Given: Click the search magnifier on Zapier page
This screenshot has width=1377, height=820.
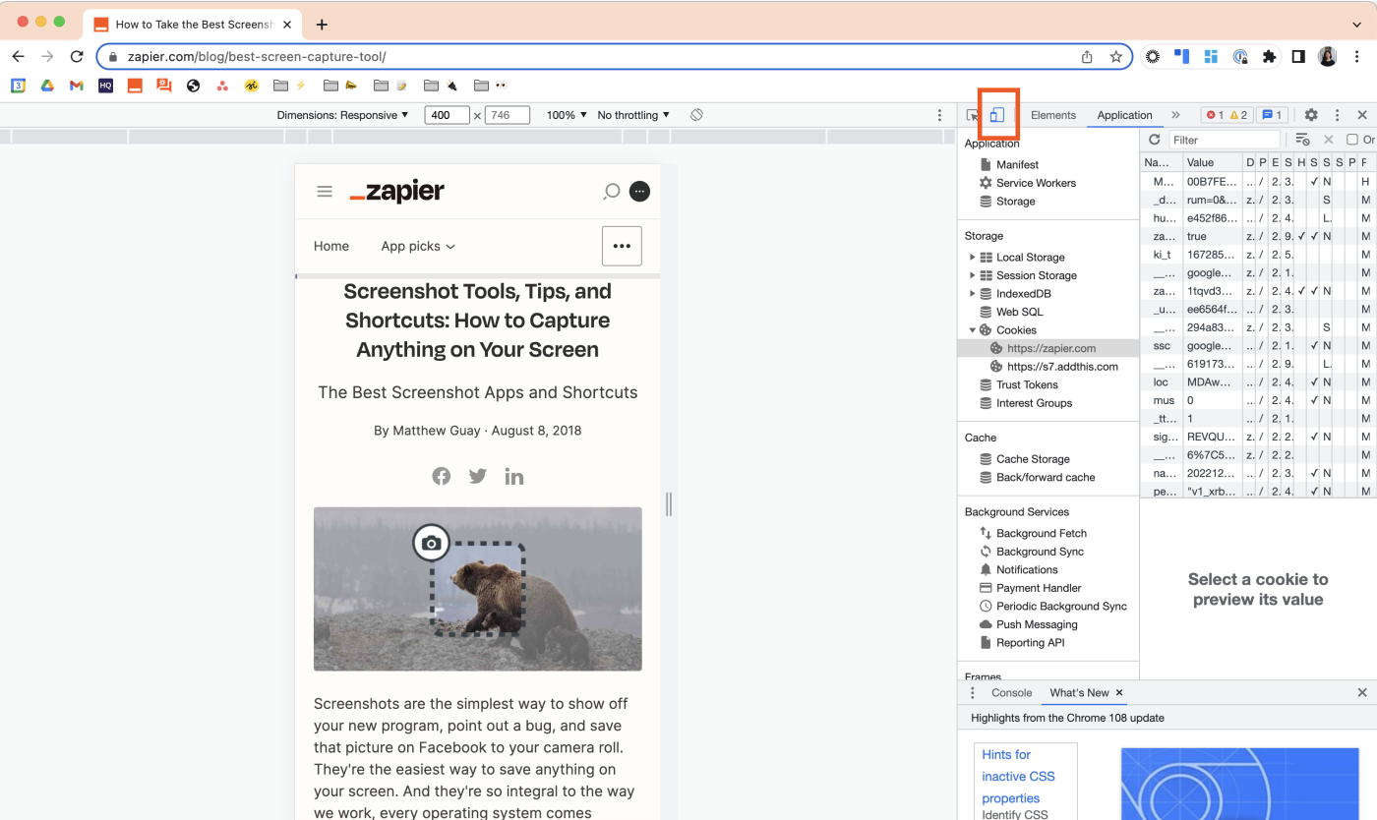Looking at the screenshot, I should pos(611,191).
